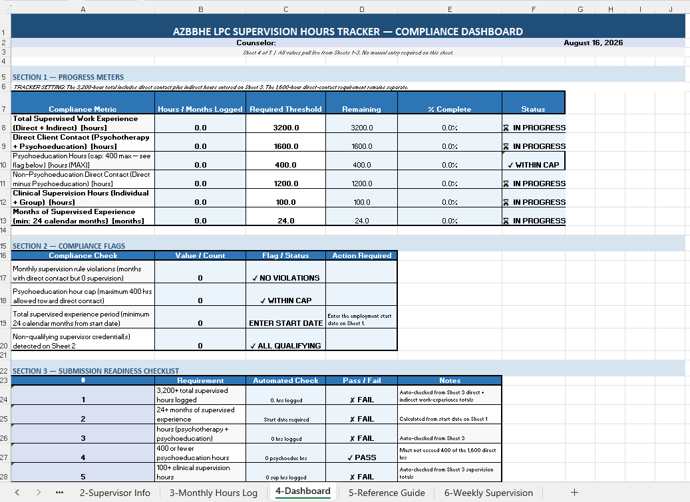Select 'Non-qualifying supervisor credential(s)' check cell
690x502 pixels.
pyautogui.click(x=83, y=340)
